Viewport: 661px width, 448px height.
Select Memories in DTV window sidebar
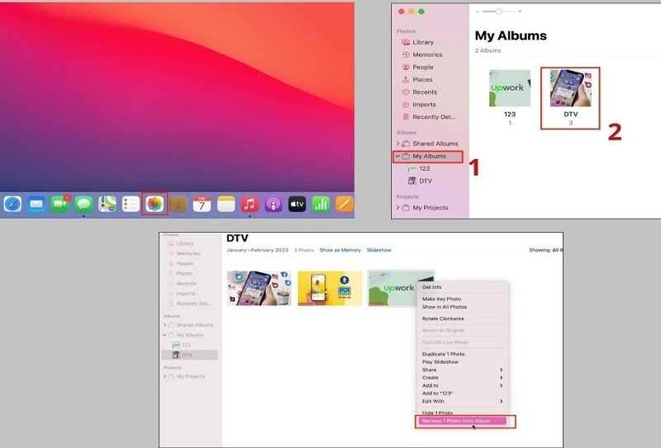coord(190,253)
